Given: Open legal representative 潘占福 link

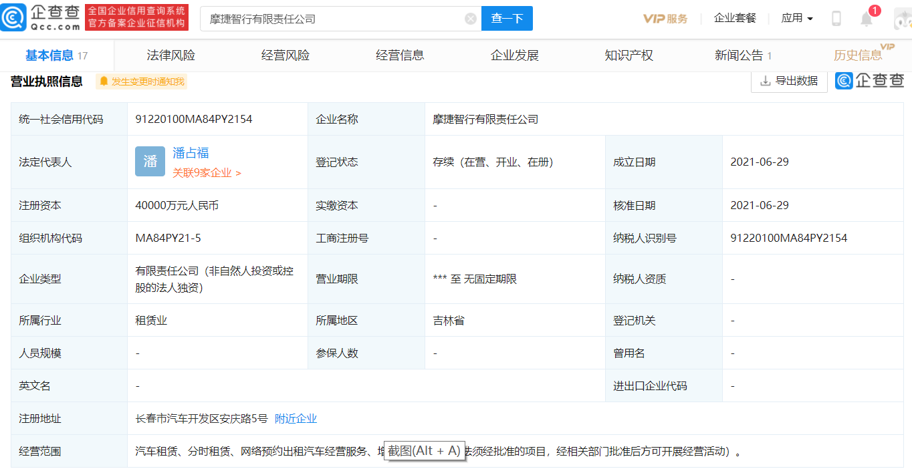Looking at the screenshot, I should click(x=191, y=153).
